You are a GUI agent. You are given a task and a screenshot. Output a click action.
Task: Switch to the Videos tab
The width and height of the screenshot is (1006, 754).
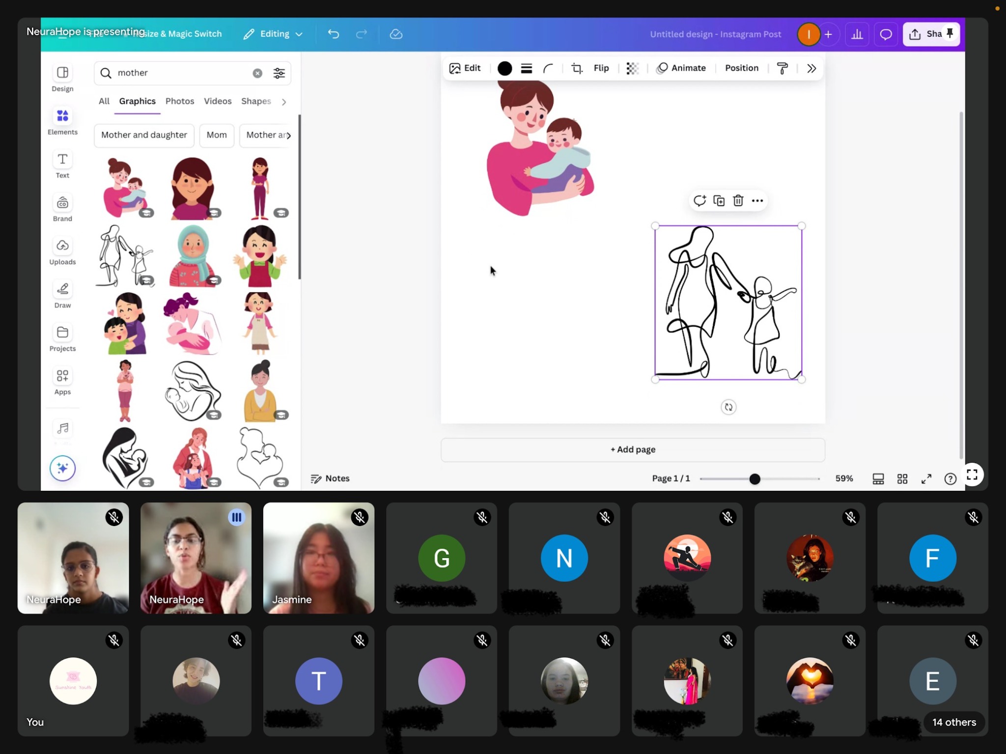pyautogui.click(x=218, y=101)
